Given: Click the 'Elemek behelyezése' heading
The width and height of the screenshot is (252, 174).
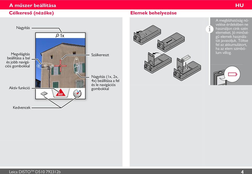Looking at the screenshot, I should [x=154, y=13].
